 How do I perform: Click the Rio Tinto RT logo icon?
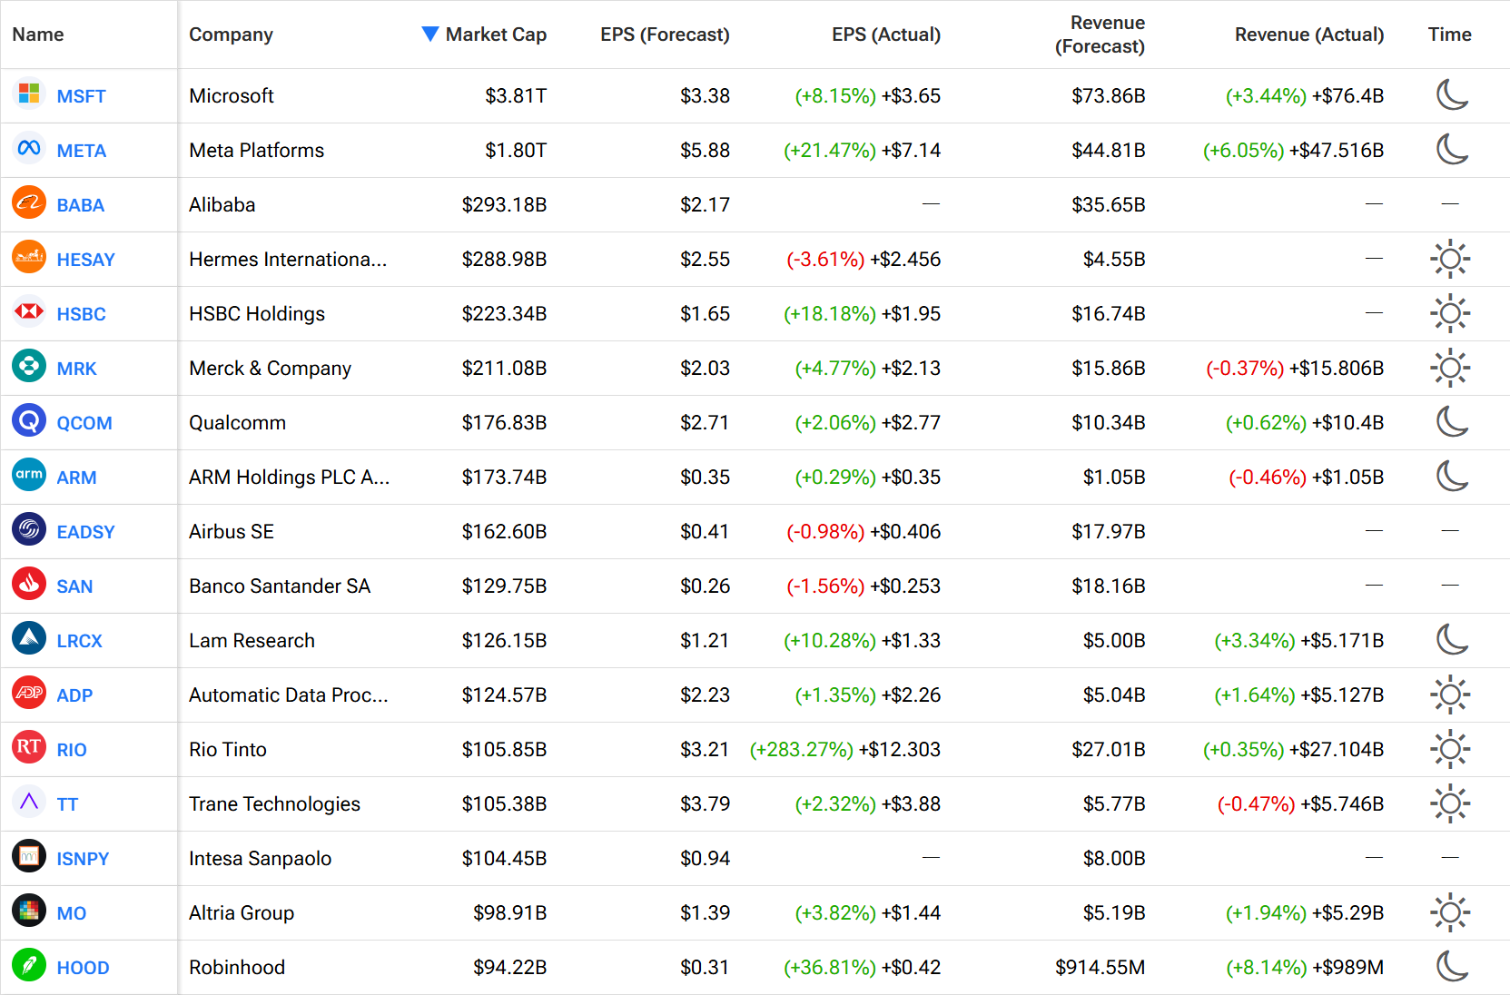click(29, 747)
